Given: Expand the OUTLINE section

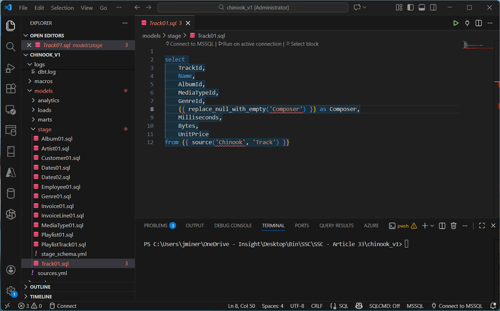Looking at the screenshot, I should click(x=40, y=287).
